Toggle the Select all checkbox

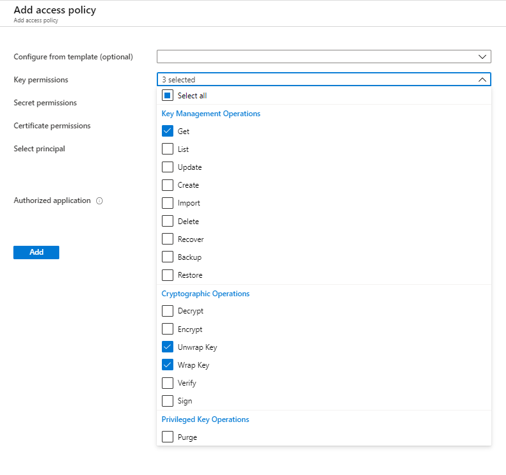pyautogui.click(x=168, y=96)
